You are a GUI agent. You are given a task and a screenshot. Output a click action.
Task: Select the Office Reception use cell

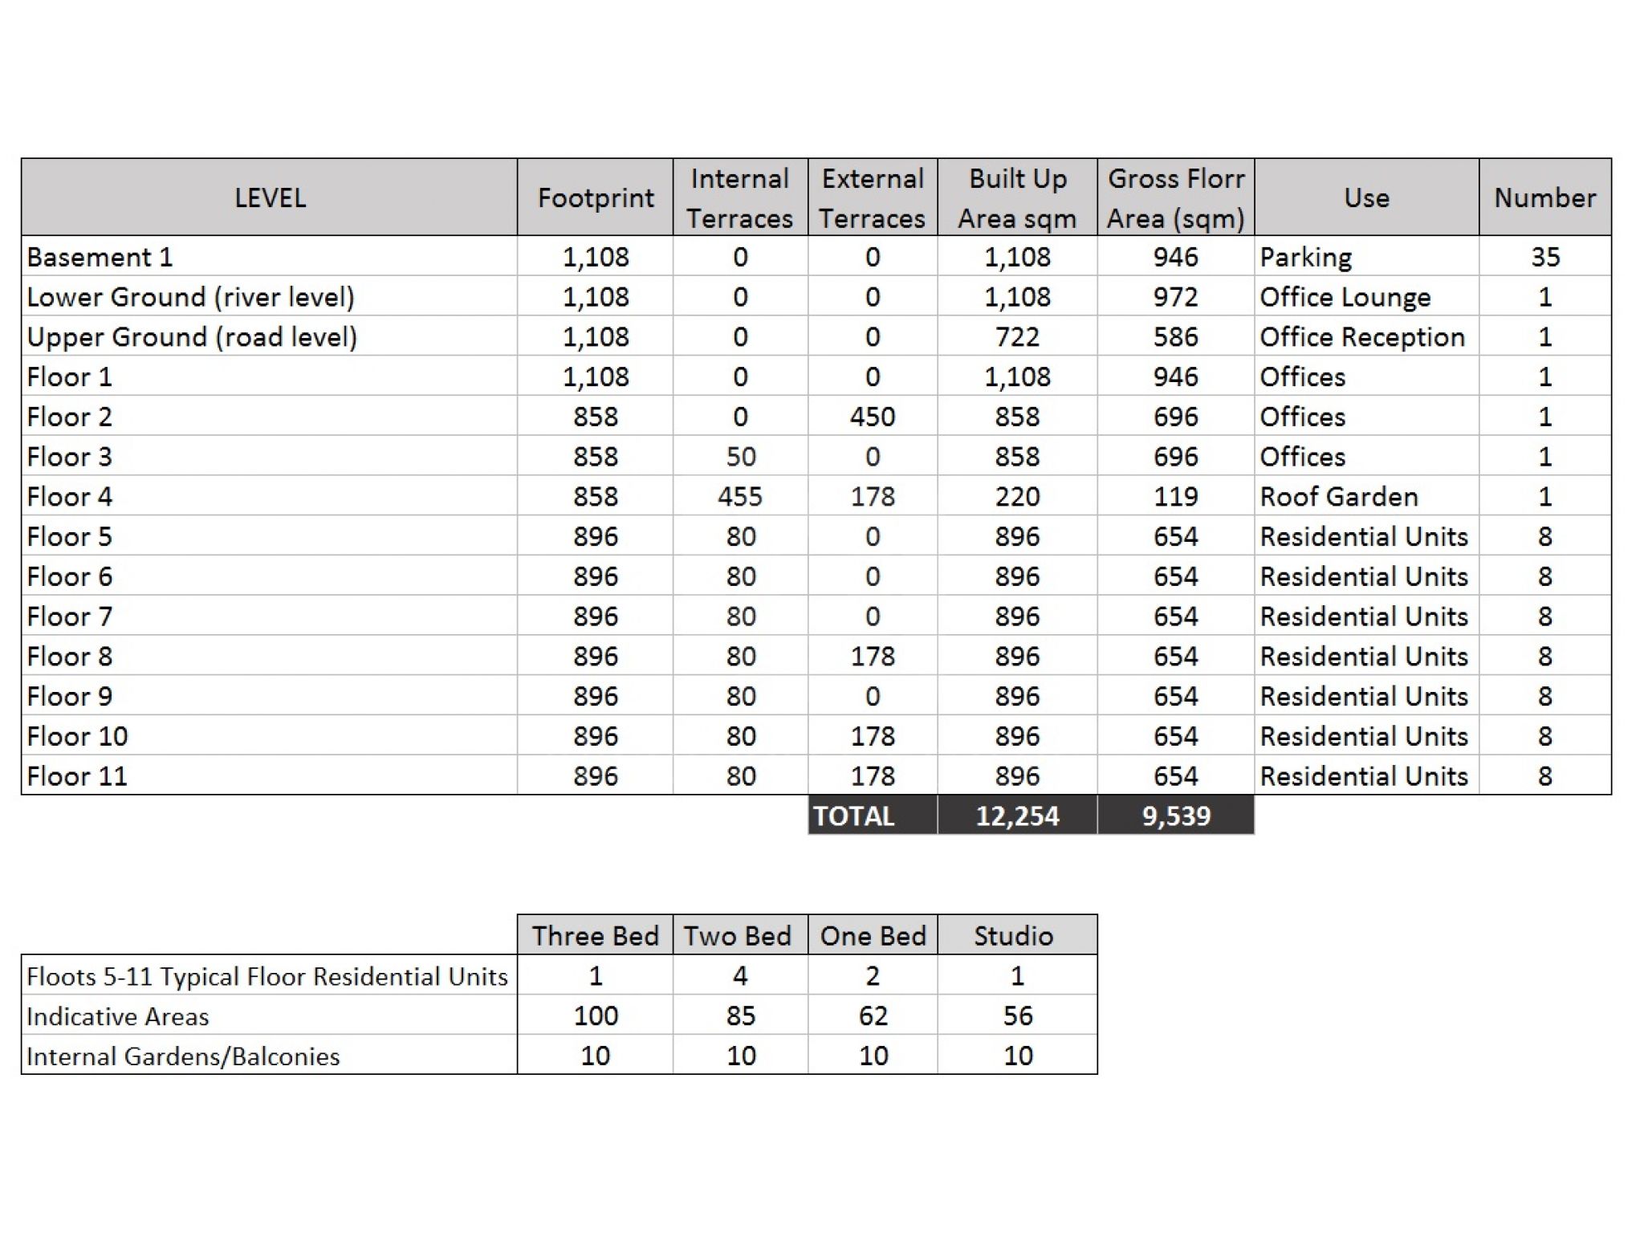(1367, 337)
